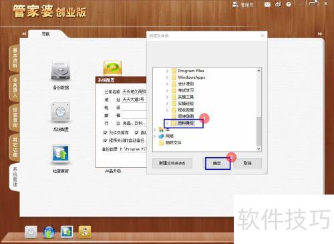Open the 产品升级 label
This screenshot has width=334, height=244.
point(113,171)
